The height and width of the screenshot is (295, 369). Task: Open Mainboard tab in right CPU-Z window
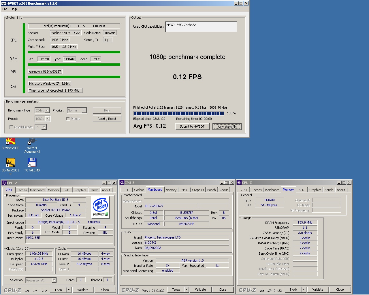pyautogui.click(x=272, y=190)
